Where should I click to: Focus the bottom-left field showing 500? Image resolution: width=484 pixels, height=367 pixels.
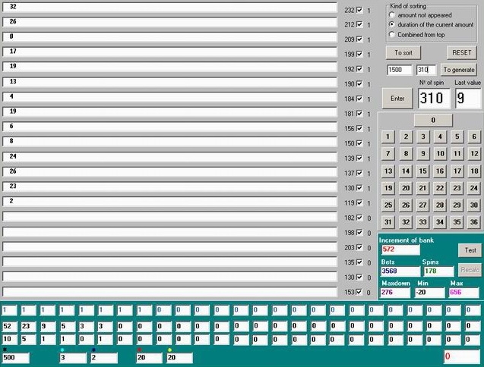click(16, 357)
